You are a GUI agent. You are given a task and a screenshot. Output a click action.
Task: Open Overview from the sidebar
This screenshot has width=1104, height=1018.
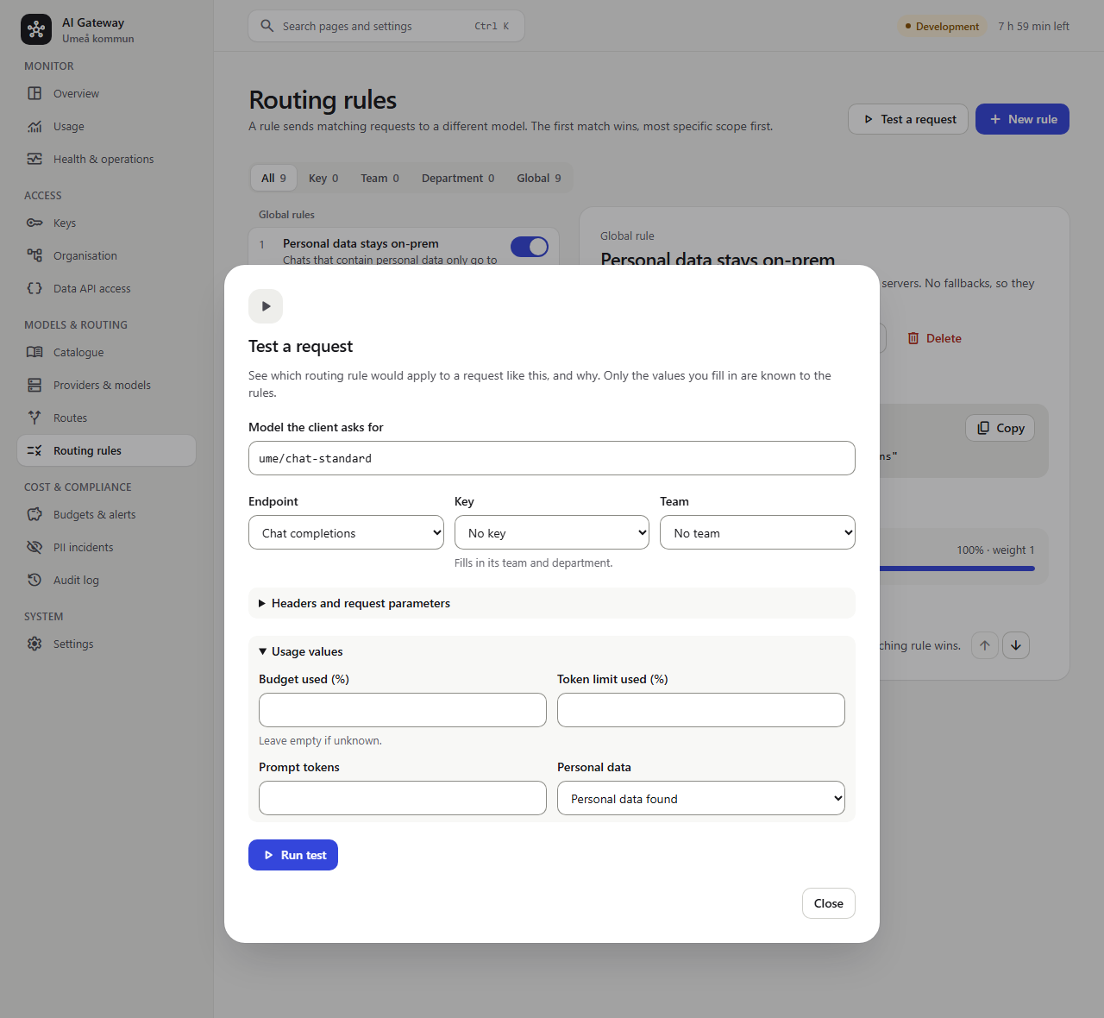(x=107, y=93)
